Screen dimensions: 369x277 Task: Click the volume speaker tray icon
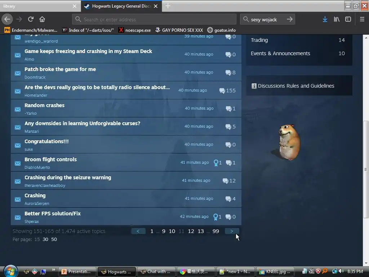point(341,271)
